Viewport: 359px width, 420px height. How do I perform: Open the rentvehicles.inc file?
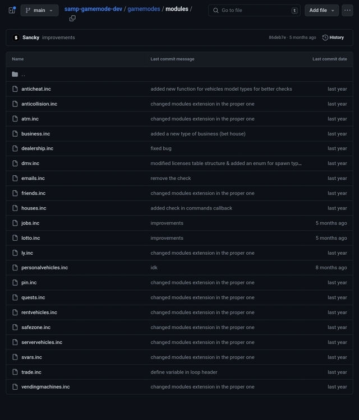click(39, 312)
